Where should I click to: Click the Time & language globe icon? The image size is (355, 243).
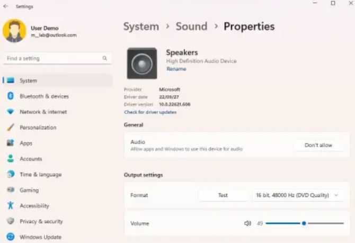coord(11,174)
